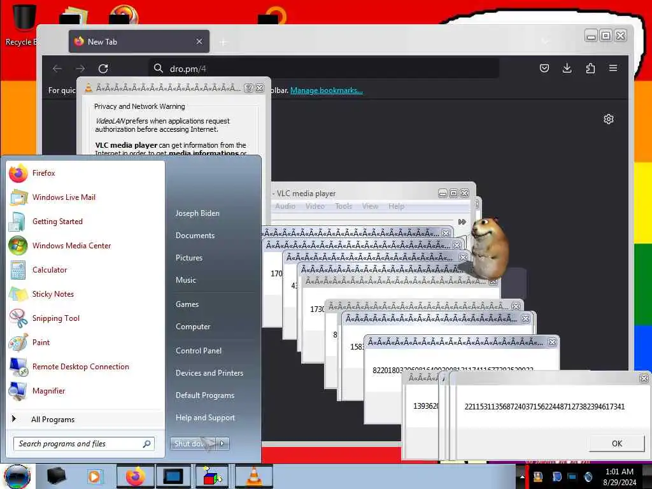
Task: Click the black box icon on taskbar
Action: tap(57, 476)
